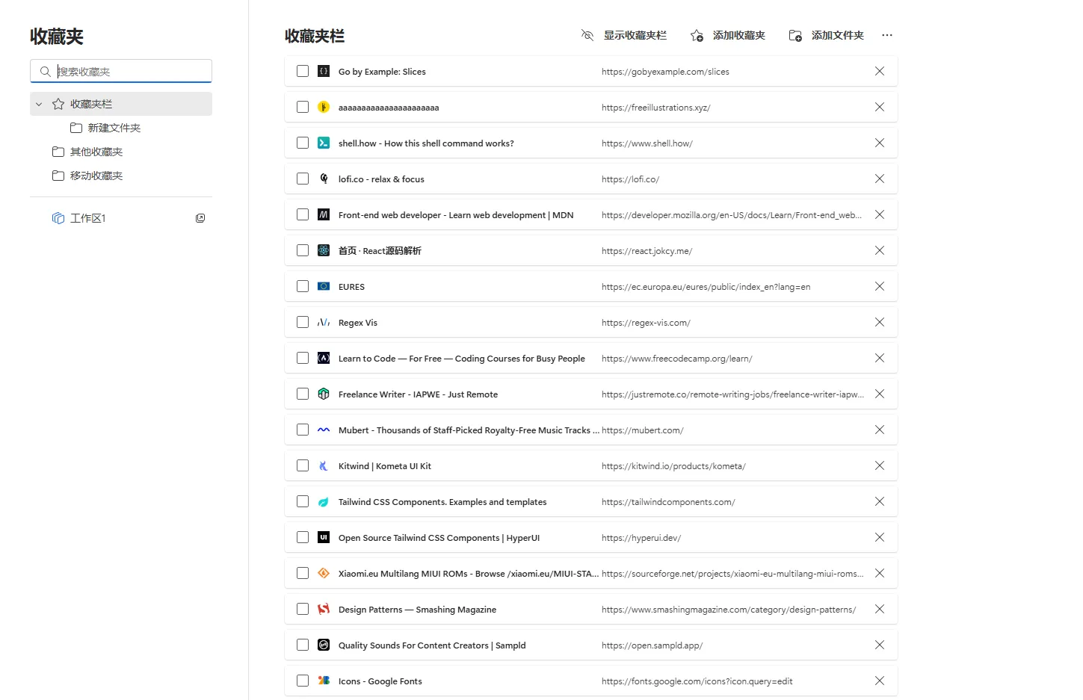
Task: Open the more options ellipsis menu
Action: (x=887, y=35)
